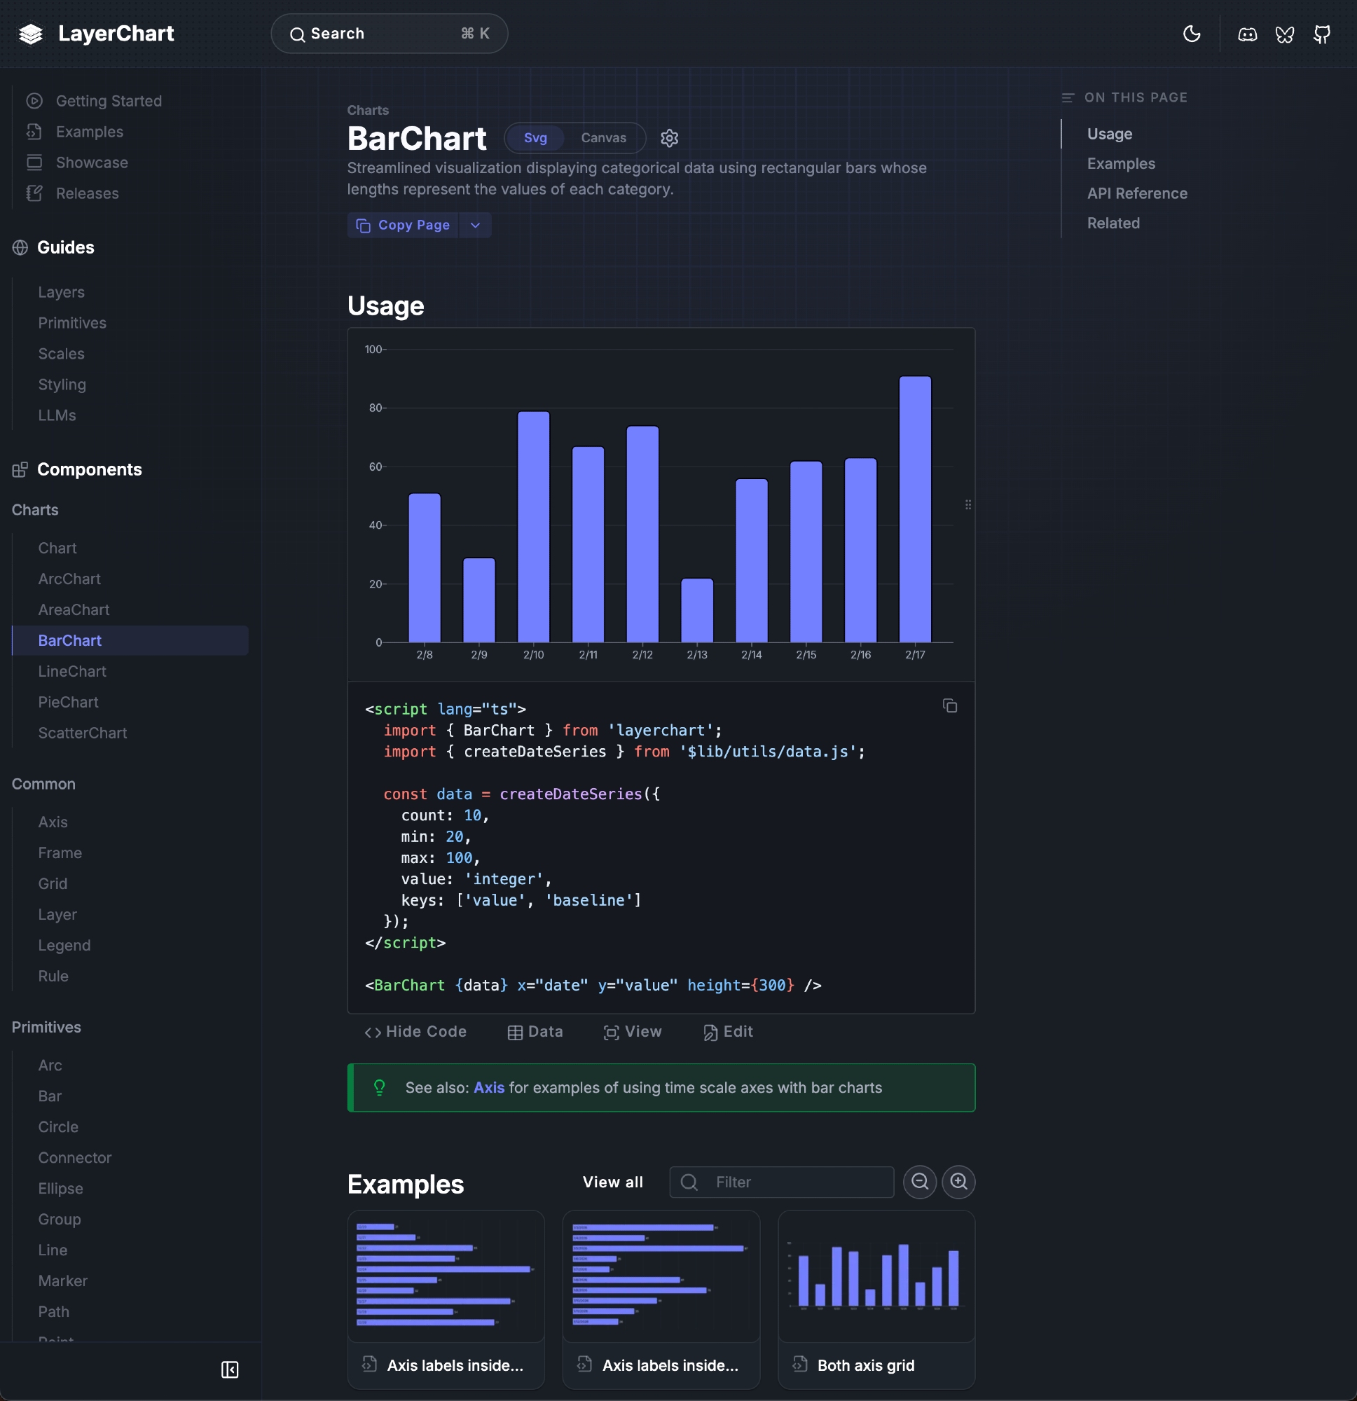The image size is (1357, 1401).
Task: Open chart settings gear icon
Action: [669, 138]
